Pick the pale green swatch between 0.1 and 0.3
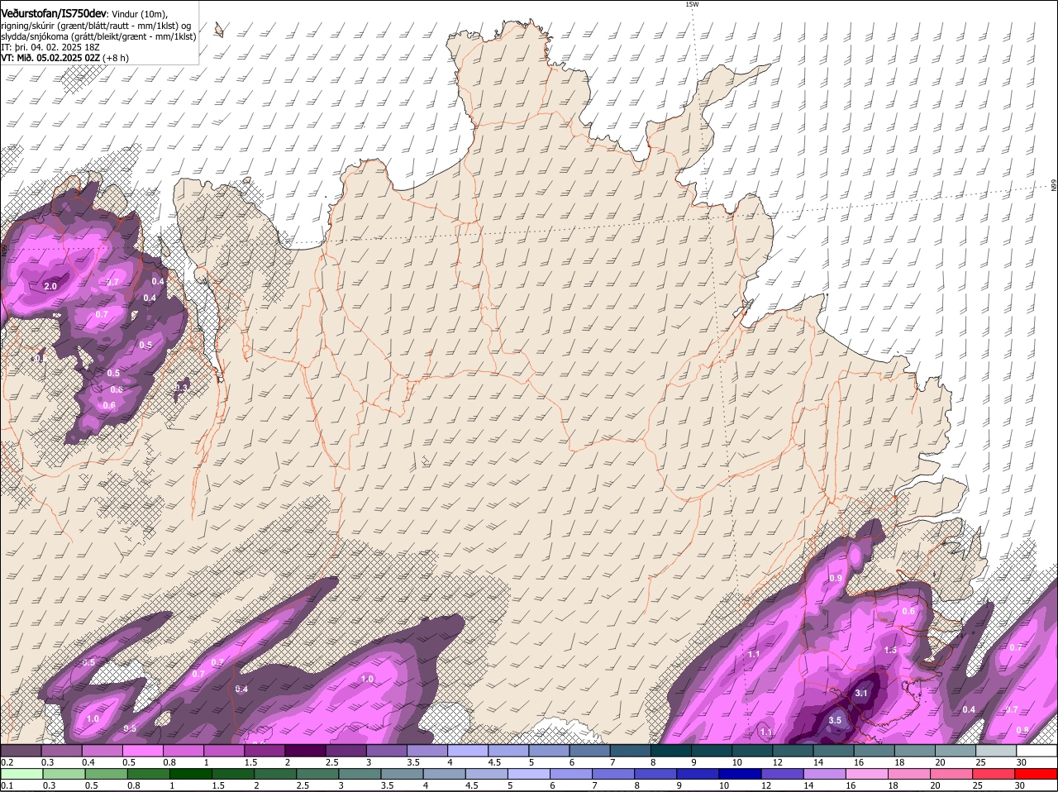The width and height of the screenshot is (1058, 792). (22, 775)
